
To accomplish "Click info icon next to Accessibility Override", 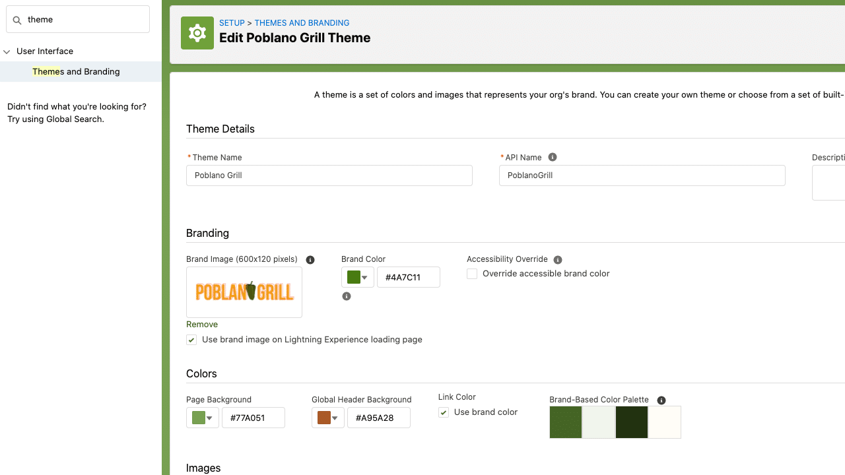I will 558,260.
